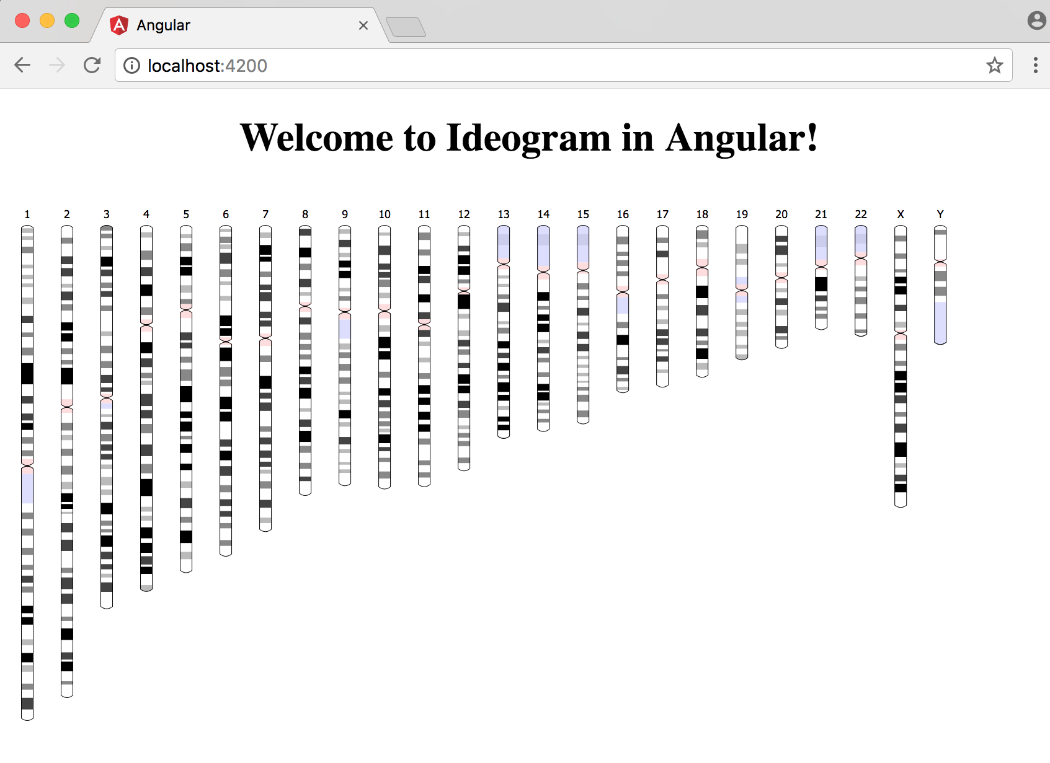The height and width of the screenshot is (763, 1050).
Task: Bookmark this page with the star icon
Action: coord(994,65)
